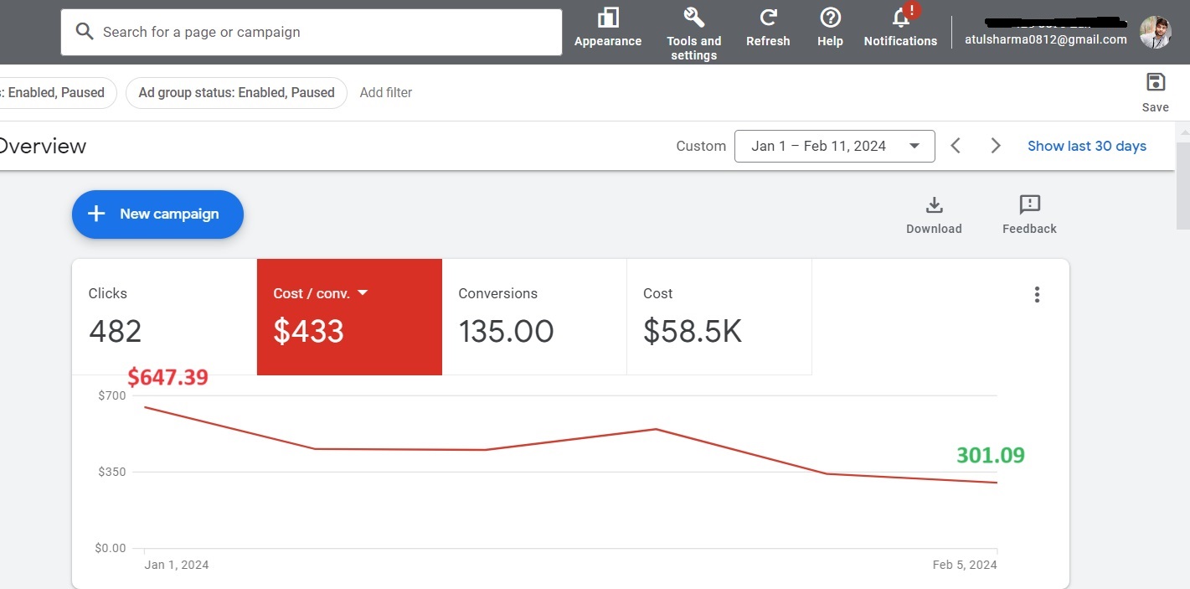Open the Feedback icon

coord(1029,205)
